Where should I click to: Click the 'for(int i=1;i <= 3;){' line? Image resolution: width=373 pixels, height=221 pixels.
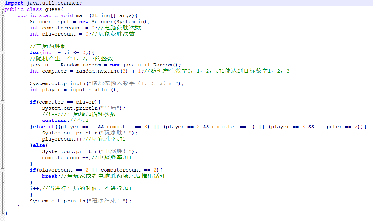[62, 53]
